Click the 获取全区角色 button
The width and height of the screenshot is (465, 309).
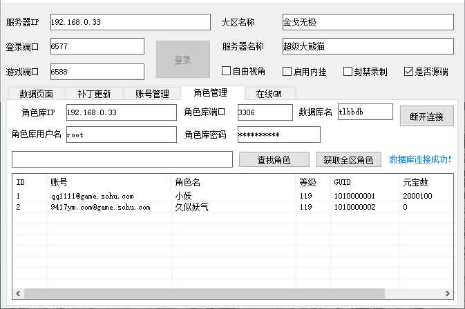pos(348,160)
